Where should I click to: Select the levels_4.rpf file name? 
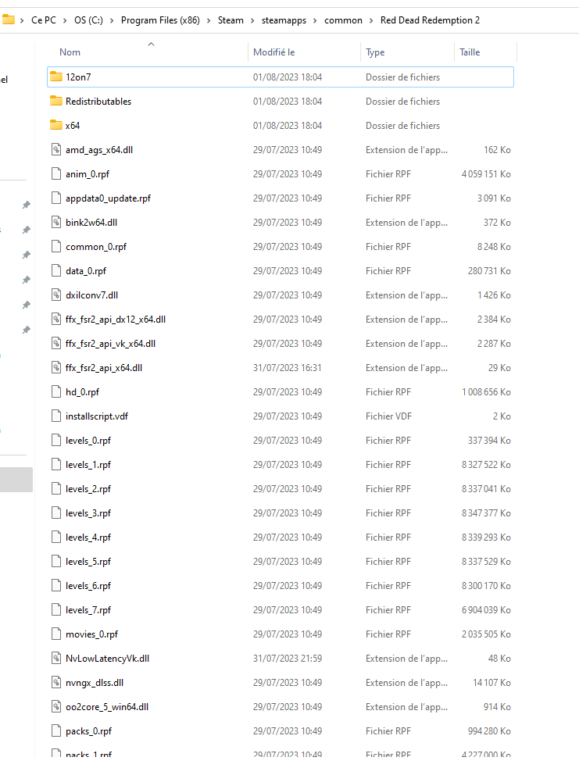tap(88, 537)
